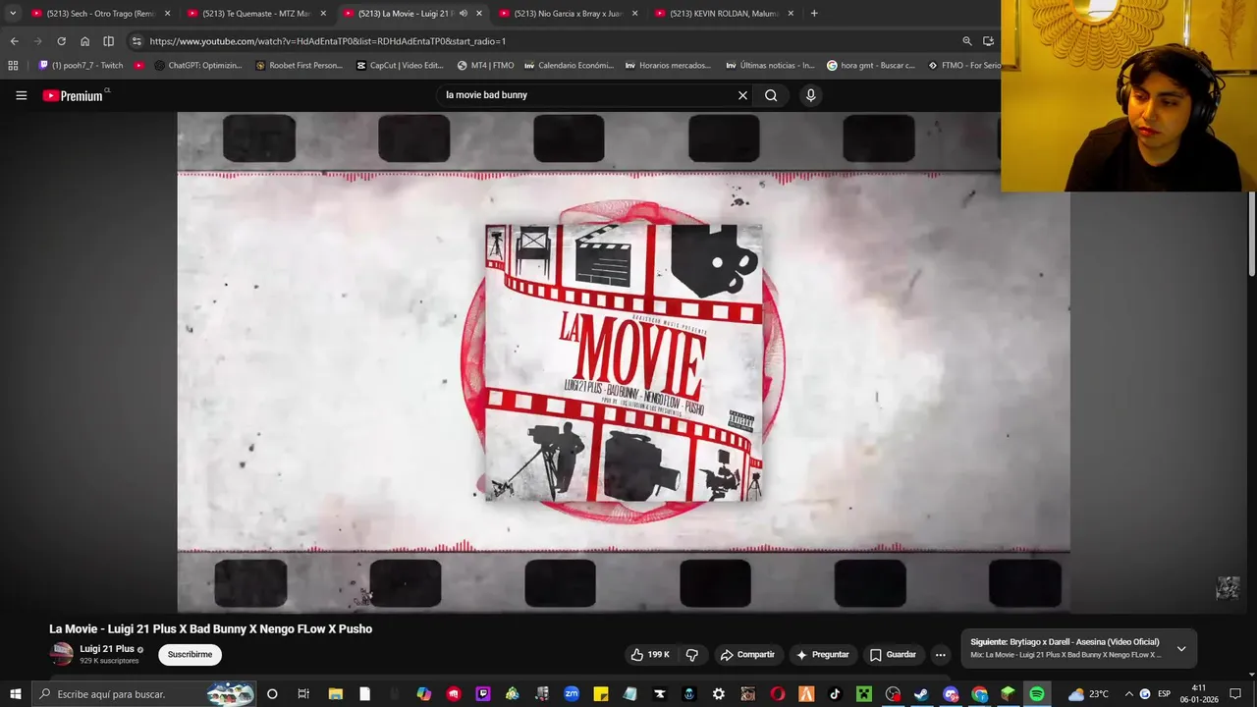This screenshot has width=1257, height=707.
Task: Clear the search text with the X
Action: 742,95
